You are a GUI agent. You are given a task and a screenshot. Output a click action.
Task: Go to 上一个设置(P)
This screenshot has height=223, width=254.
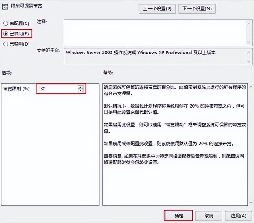click(157, 8)
